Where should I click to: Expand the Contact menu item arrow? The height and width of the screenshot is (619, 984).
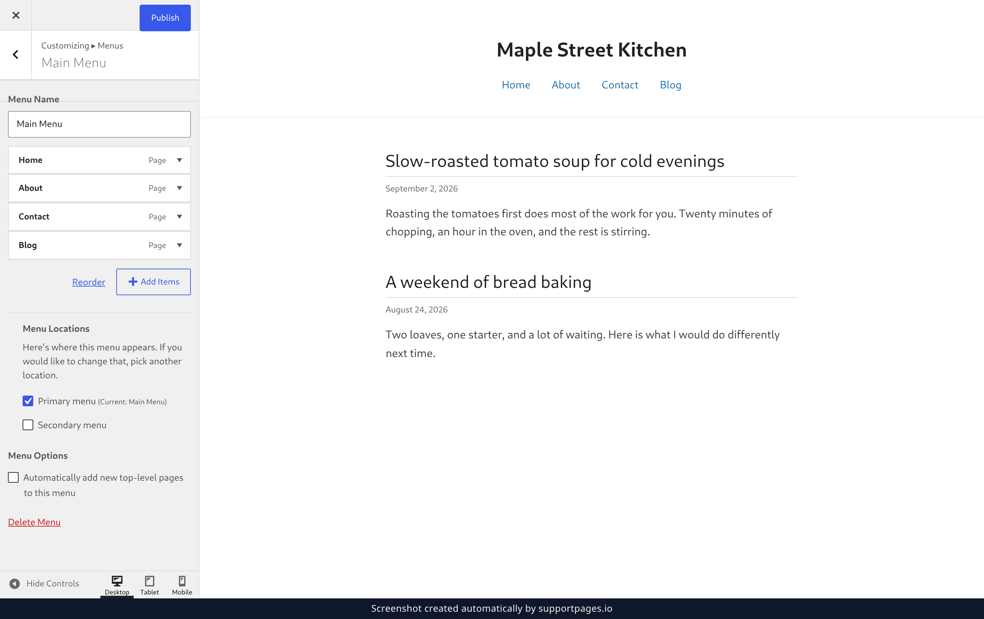point(180,216)
